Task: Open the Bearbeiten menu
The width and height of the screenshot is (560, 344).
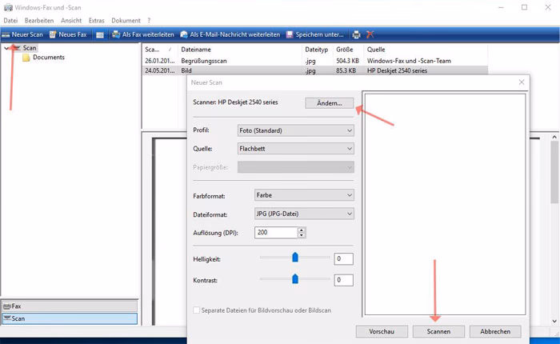Action: click(39, 21)
